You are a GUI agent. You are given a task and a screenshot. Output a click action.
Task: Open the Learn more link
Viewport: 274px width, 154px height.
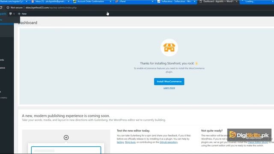pyautogui.click(x=169, y=88)
